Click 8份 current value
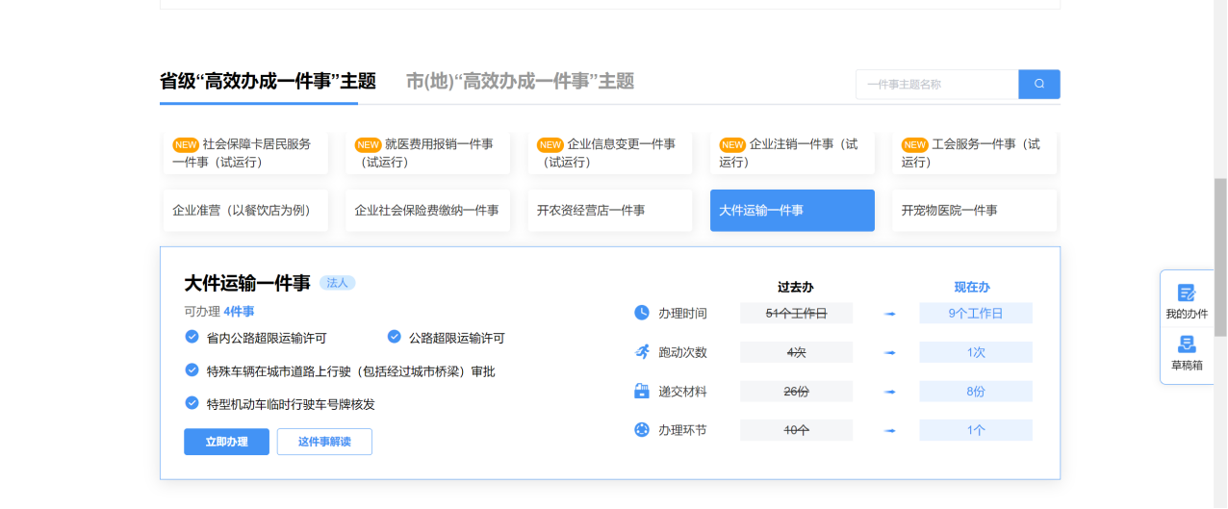The height and width of the screenshot is (509, 1228). click(976, 392)
